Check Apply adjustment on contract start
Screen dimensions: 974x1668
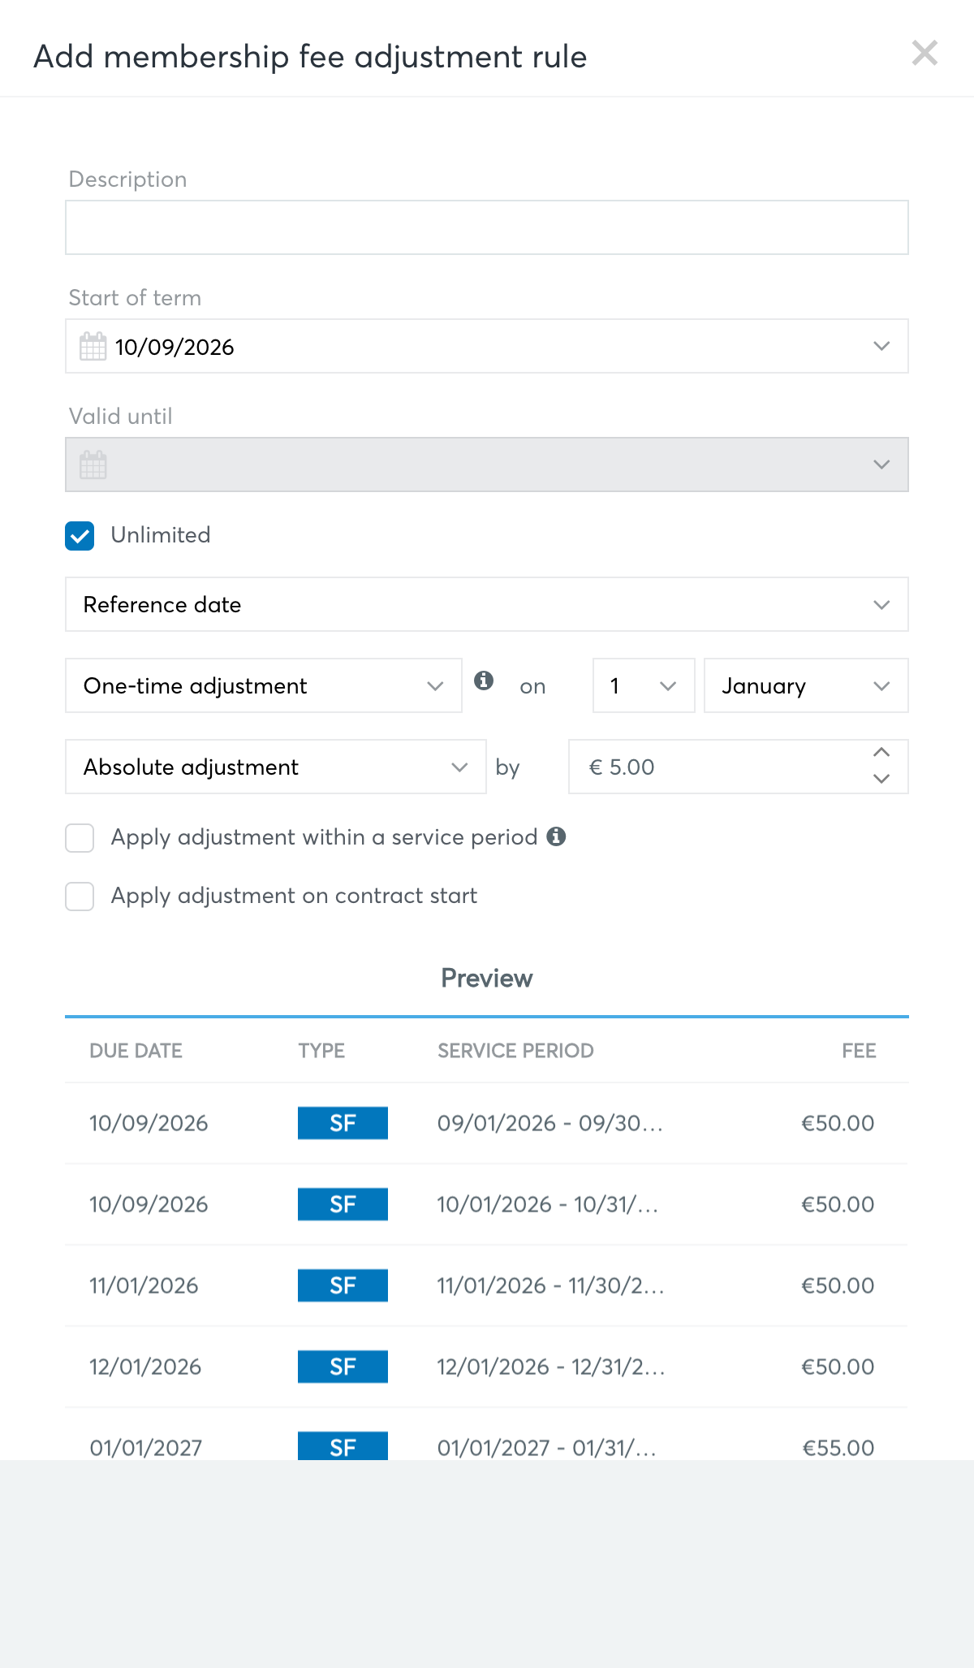80,897
